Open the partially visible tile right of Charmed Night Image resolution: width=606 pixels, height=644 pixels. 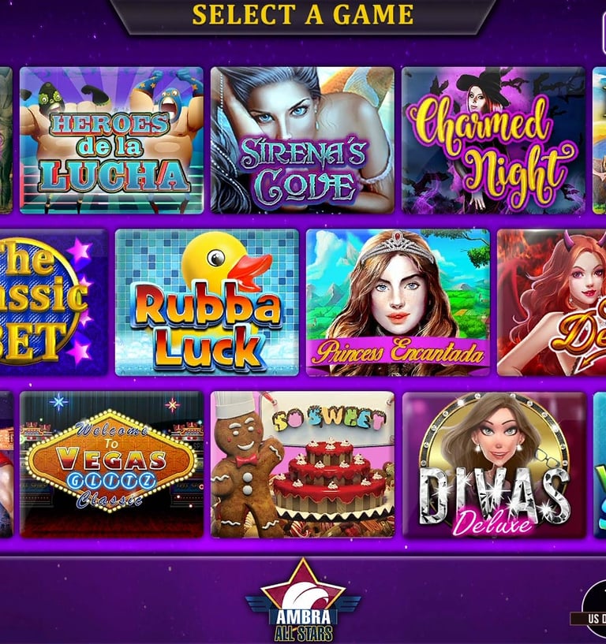[600, 140]
